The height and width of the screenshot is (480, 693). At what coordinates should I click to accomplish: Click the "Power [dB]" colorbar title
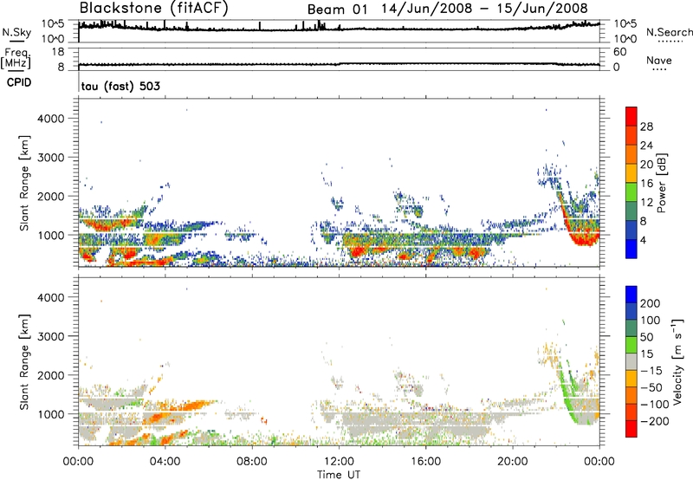[662, 183]
